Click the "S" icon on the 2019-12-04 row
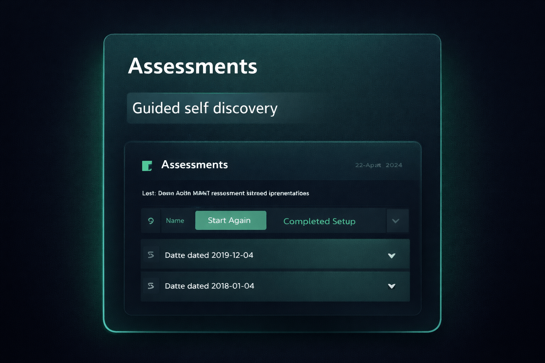Image resolution: width=545 pixels, height=363 pixels. pyautogui.click(x=151, y=255)
